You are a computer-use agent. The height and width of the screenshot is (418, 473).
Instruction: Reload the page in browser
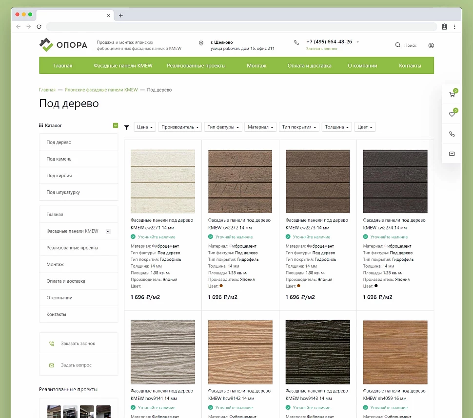[x=39, y=27]
